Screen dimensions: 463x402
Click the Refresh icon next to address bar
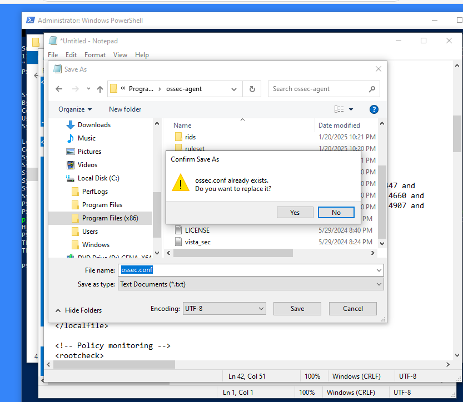(x=252, y=89)
